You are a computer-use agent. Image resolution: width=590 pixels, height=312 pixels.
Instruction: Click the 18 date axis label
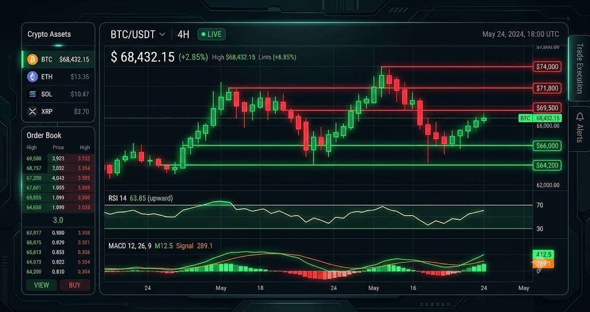tap(260, 288)
